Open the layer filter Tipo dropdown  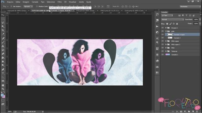167,15
